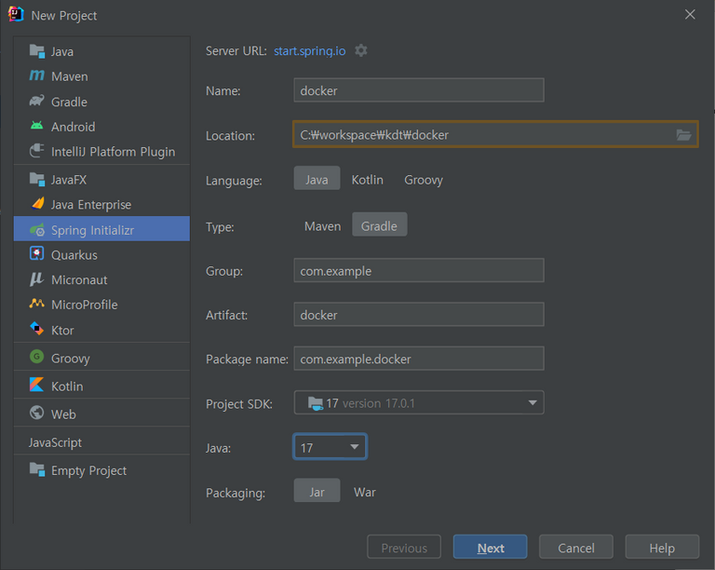Select Java as the language
715x570 pixels.
(317, 180)
